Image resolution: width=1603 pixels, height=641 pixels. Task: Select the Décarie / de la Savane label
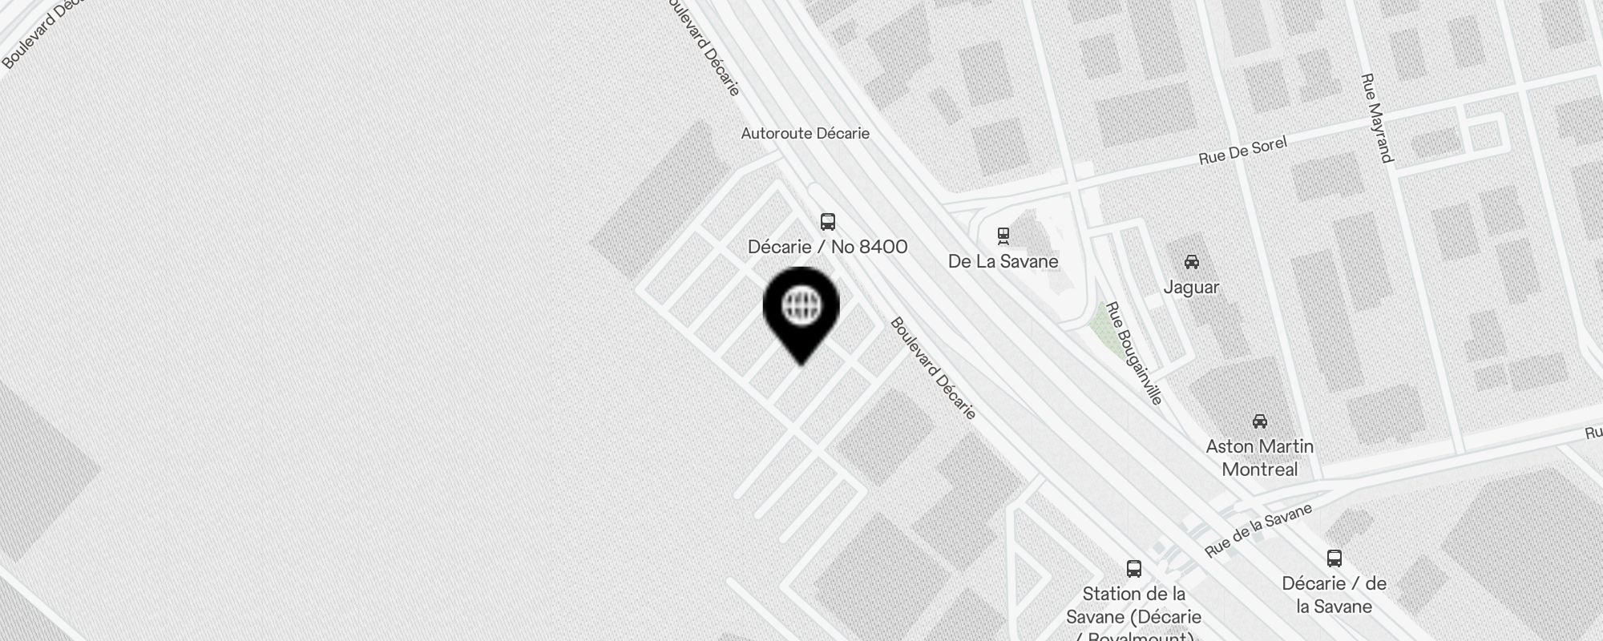tap(1334, 595)
